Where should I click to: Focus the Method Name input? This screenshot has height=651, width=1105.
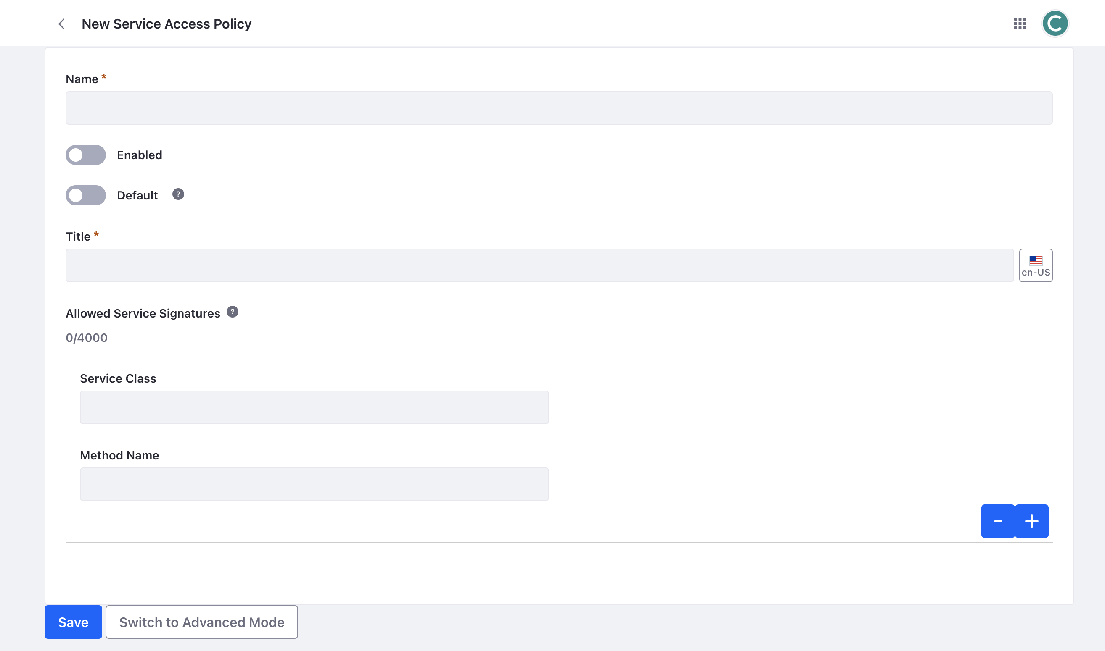[314, 484]
